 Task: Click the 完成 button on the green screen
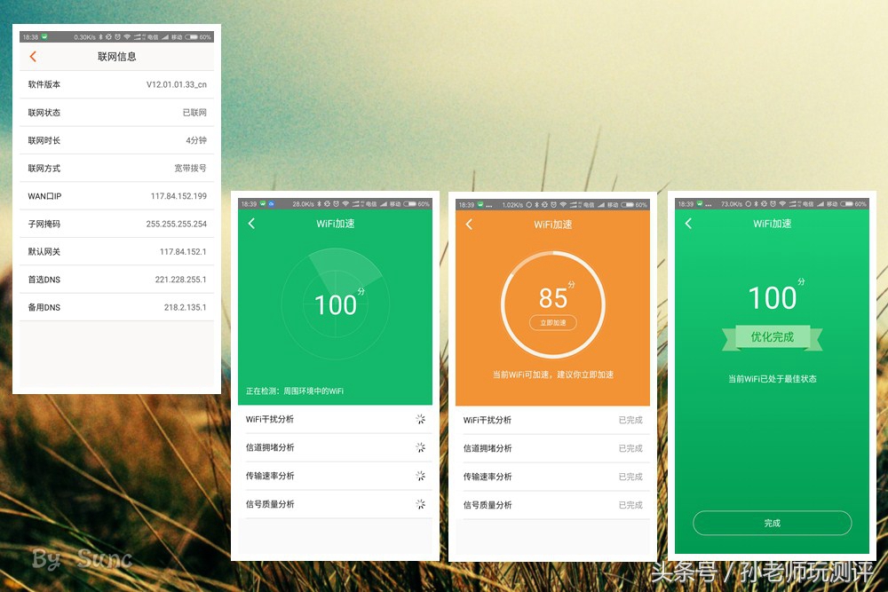[x=772, y=523]
